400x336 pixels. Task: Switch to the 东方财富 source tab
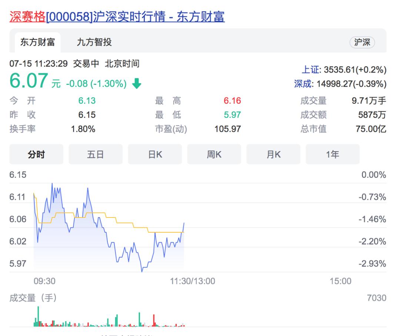tap(37, 42)
